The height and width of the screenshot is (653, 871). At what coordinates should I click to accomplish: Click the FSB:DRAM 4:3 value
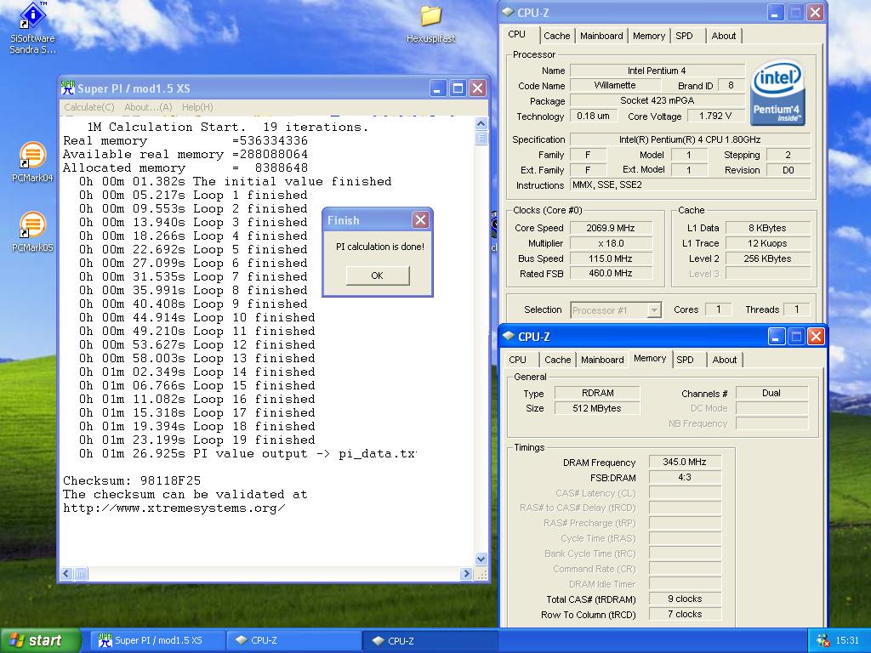click(x=685, y=477)
